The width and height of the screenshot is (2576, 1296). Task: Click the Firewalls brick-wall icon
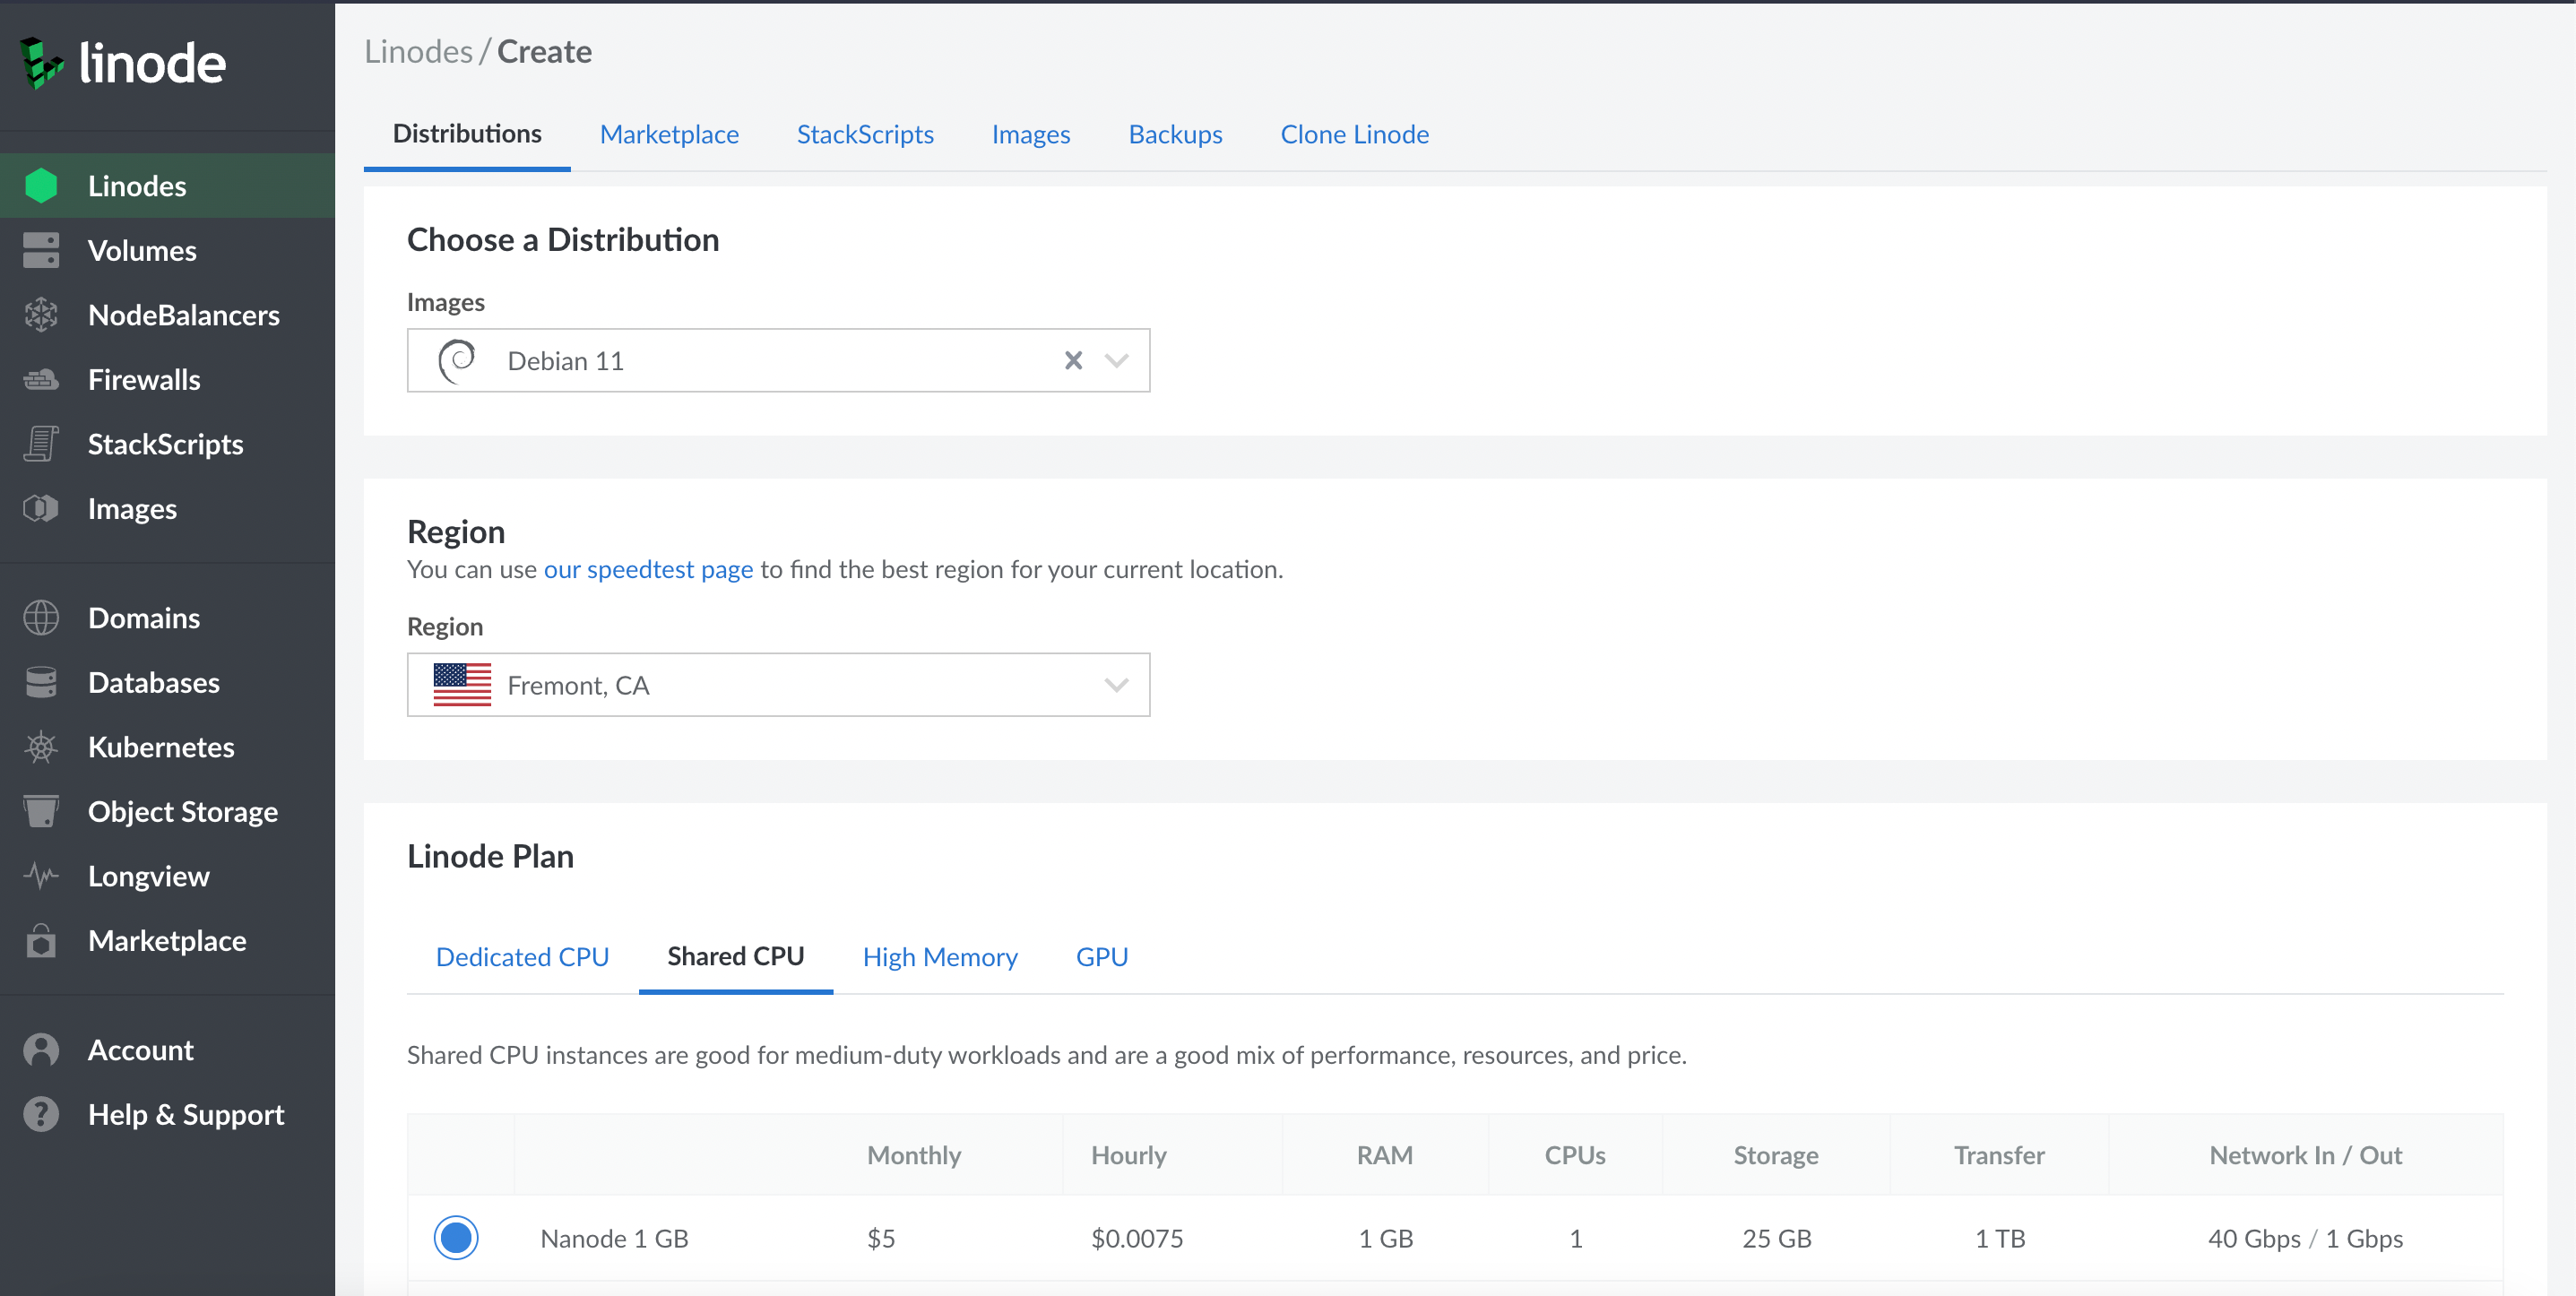pos(41,379)
